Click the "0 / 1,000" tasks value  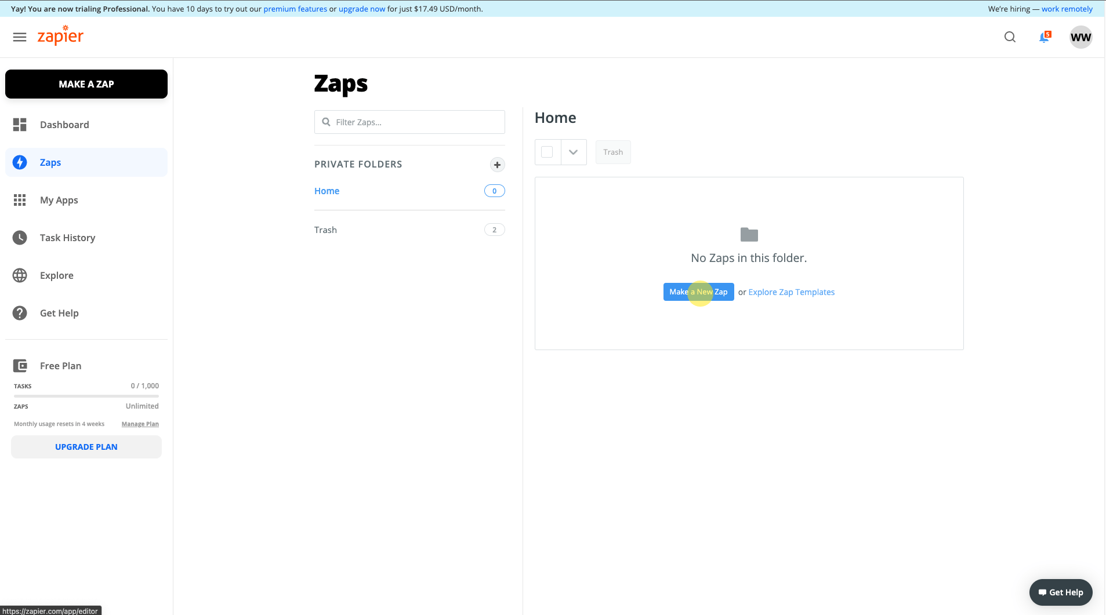click(x=145, y=385)
